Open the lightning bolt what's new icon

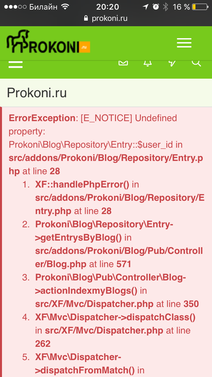[x=172, y=63]
